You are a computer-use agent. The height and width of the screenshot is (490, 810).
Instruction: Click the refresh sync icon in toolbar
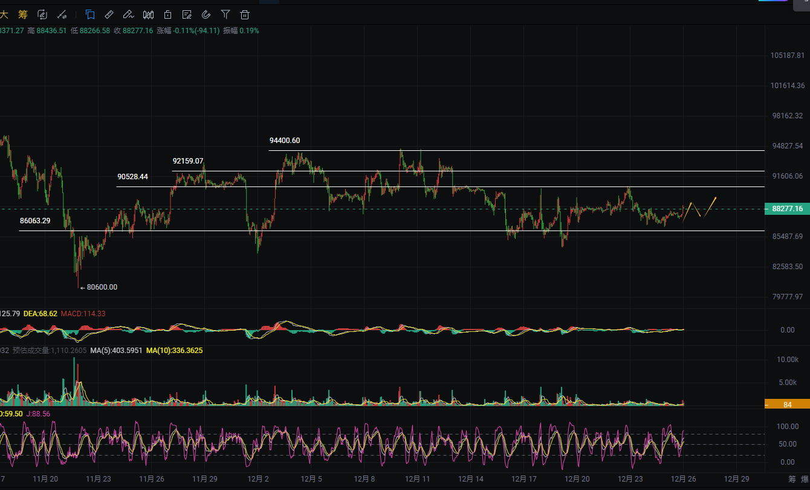click(42, 14)
